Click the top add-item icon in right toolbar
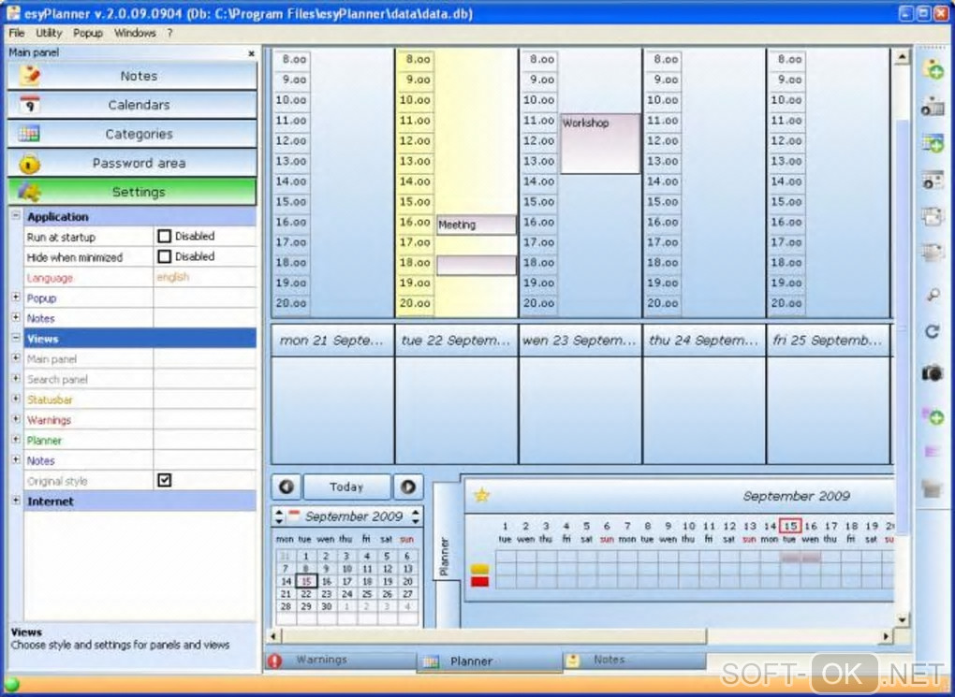Screen dimensions: 955x697 click(932, 69)
